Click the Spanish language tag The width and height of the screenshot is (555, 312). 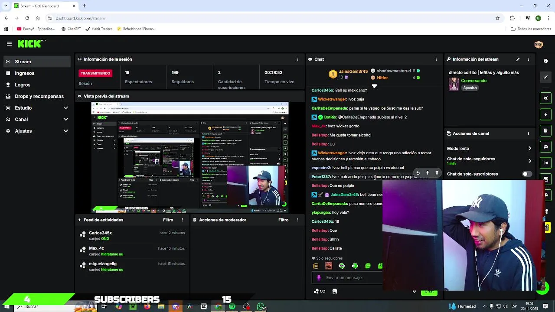click(470, 88)
